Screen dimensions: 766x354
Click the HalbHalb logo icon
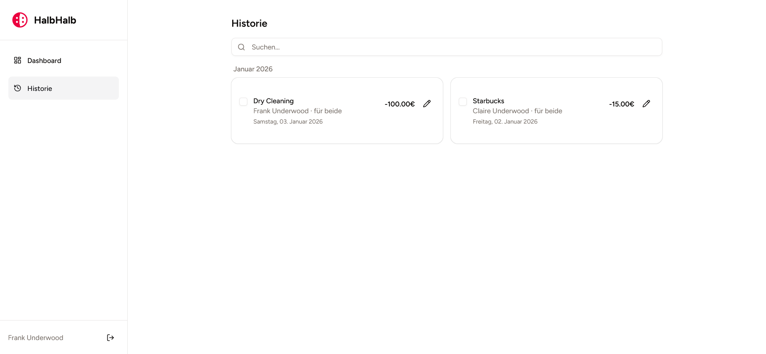[x=20, y=20]
